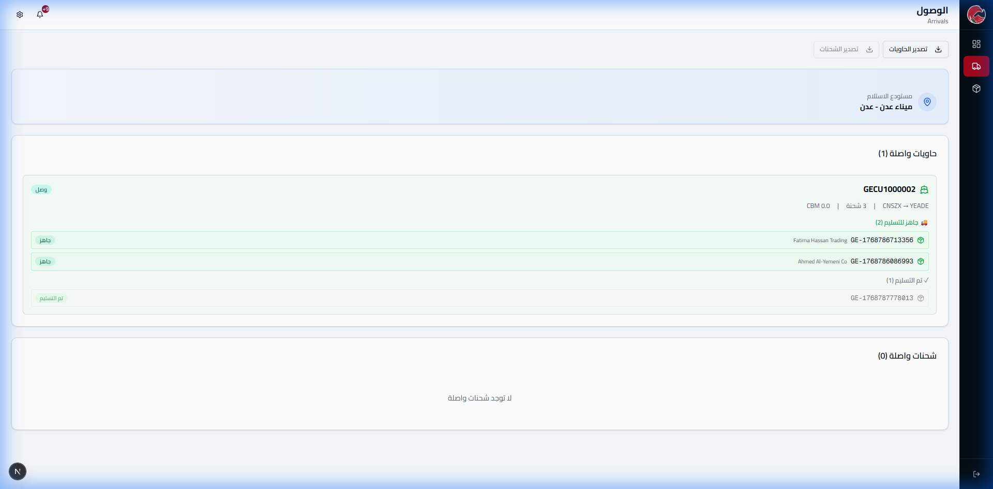Open the package box icon in sidebar
This screenshot has width=993, height=489.
point(976,88)
